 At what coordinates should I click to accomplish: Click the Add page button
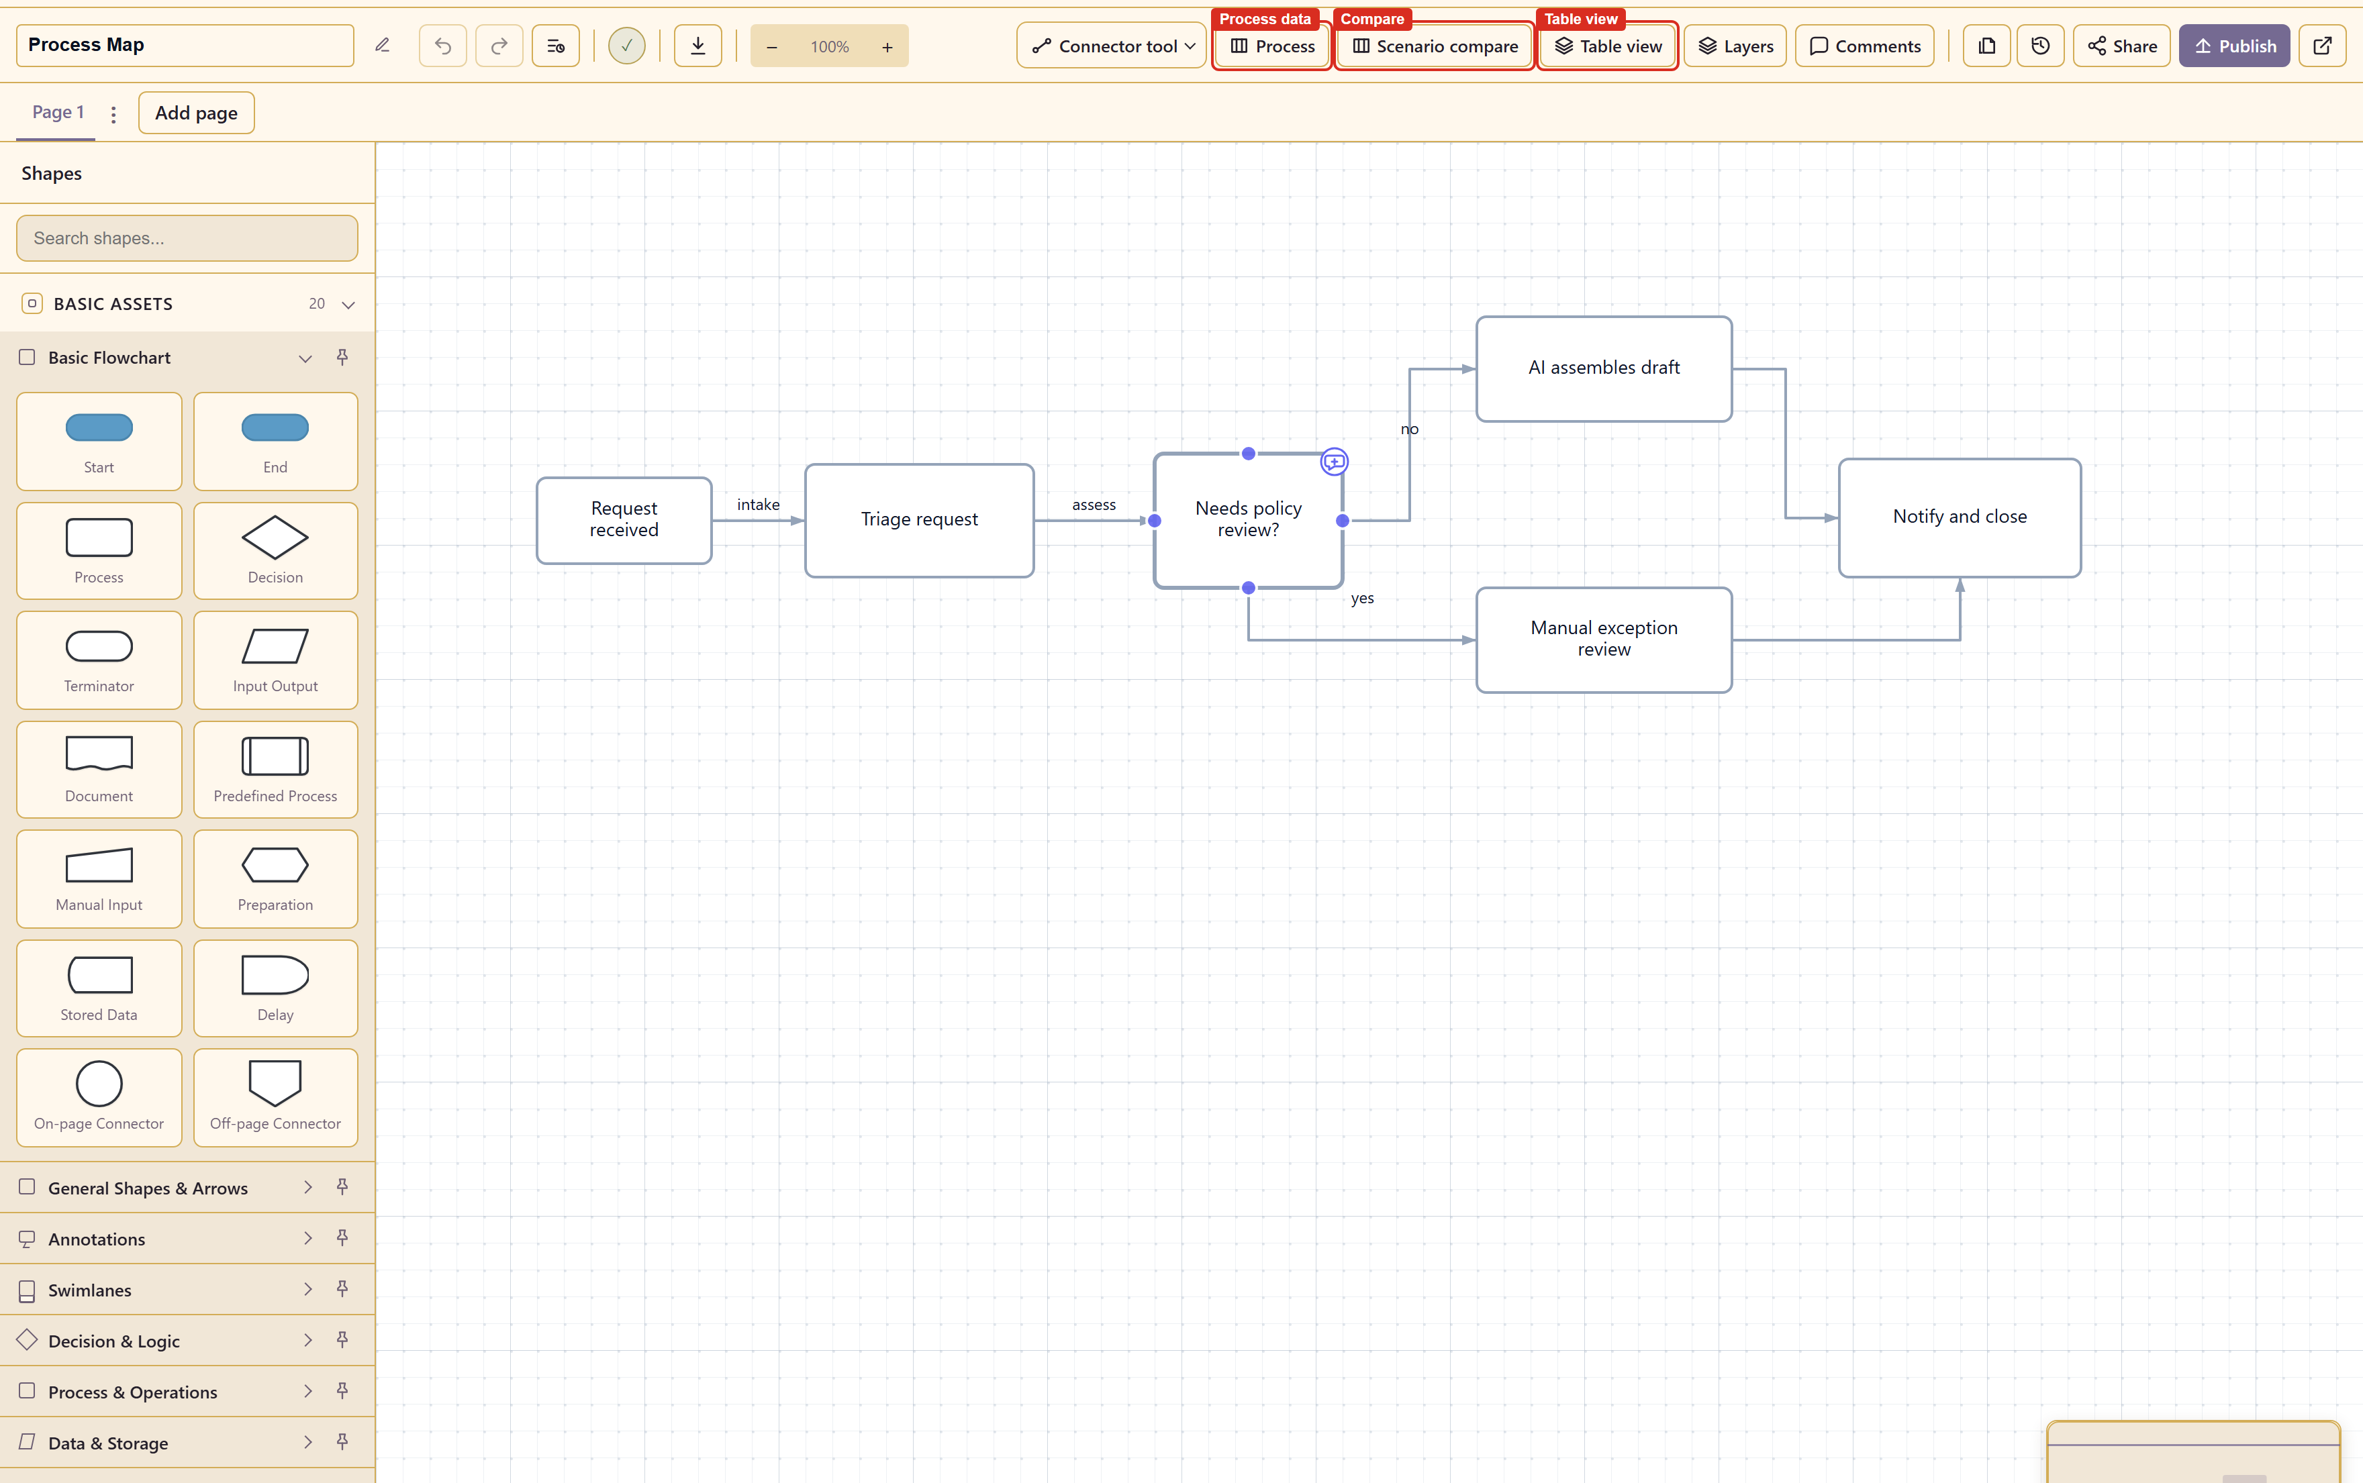pyautogui.click(x=196, y=113)
